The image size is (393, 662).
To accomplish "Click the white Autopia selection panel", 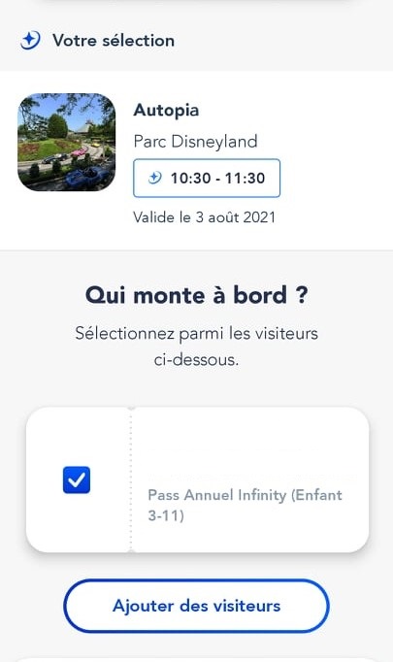I will click(x=196, y=160).
